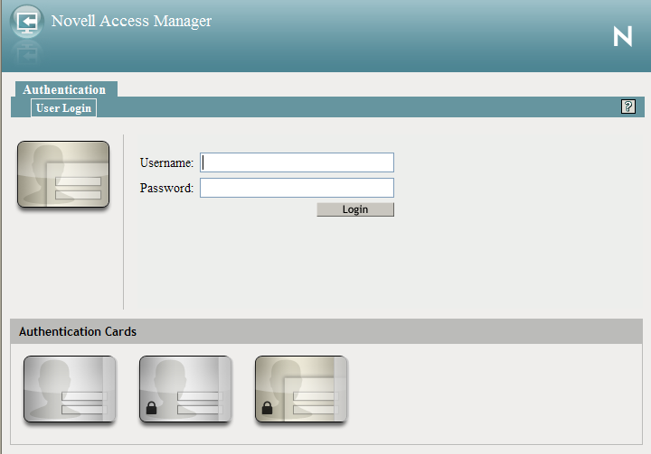
Task: Select the first gray authentication card without lock
Action: [x=70, y=389]
